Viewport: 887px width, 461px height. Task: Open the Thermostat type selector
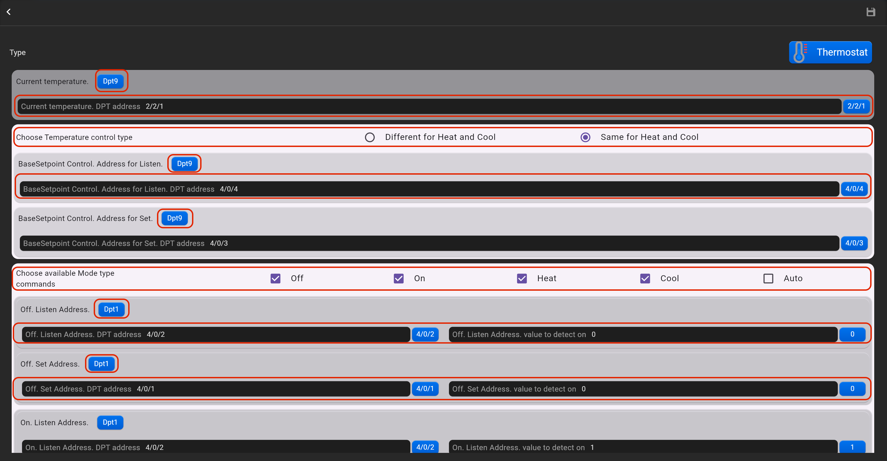[830, 52]
